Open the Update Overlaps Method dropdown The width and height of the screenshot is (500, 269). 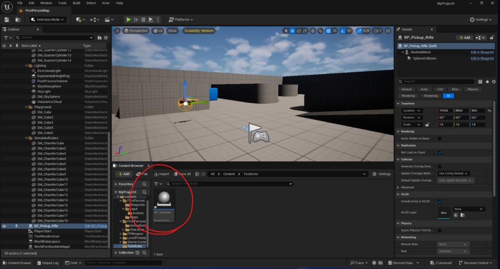click(x=454, y=173)
